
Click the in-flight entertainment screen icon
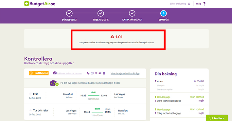(x=92, y=73)
